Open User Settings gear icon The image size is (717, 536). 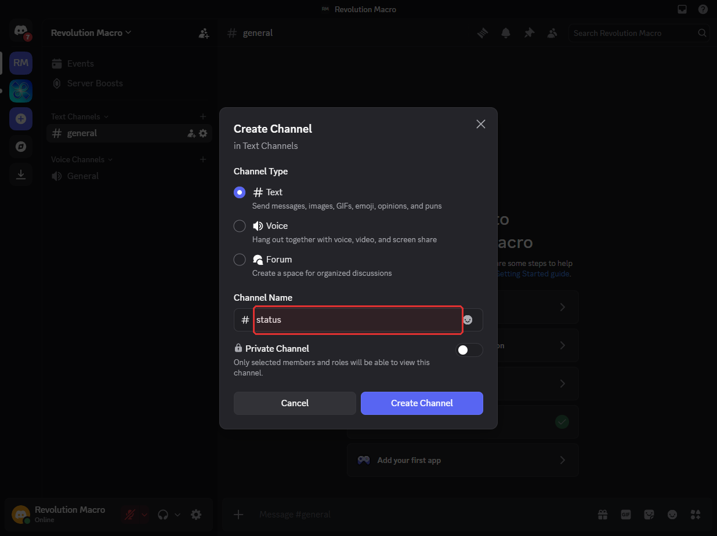coord(196,515)
